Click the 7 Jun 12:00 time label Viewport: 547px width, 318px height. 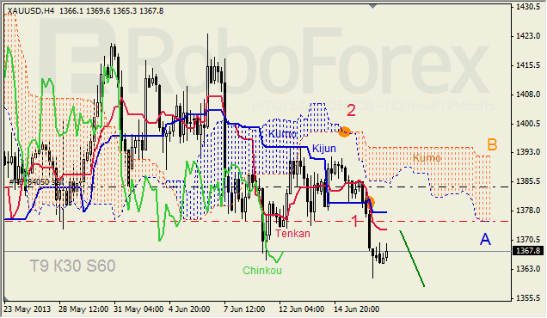coord(244,309)
